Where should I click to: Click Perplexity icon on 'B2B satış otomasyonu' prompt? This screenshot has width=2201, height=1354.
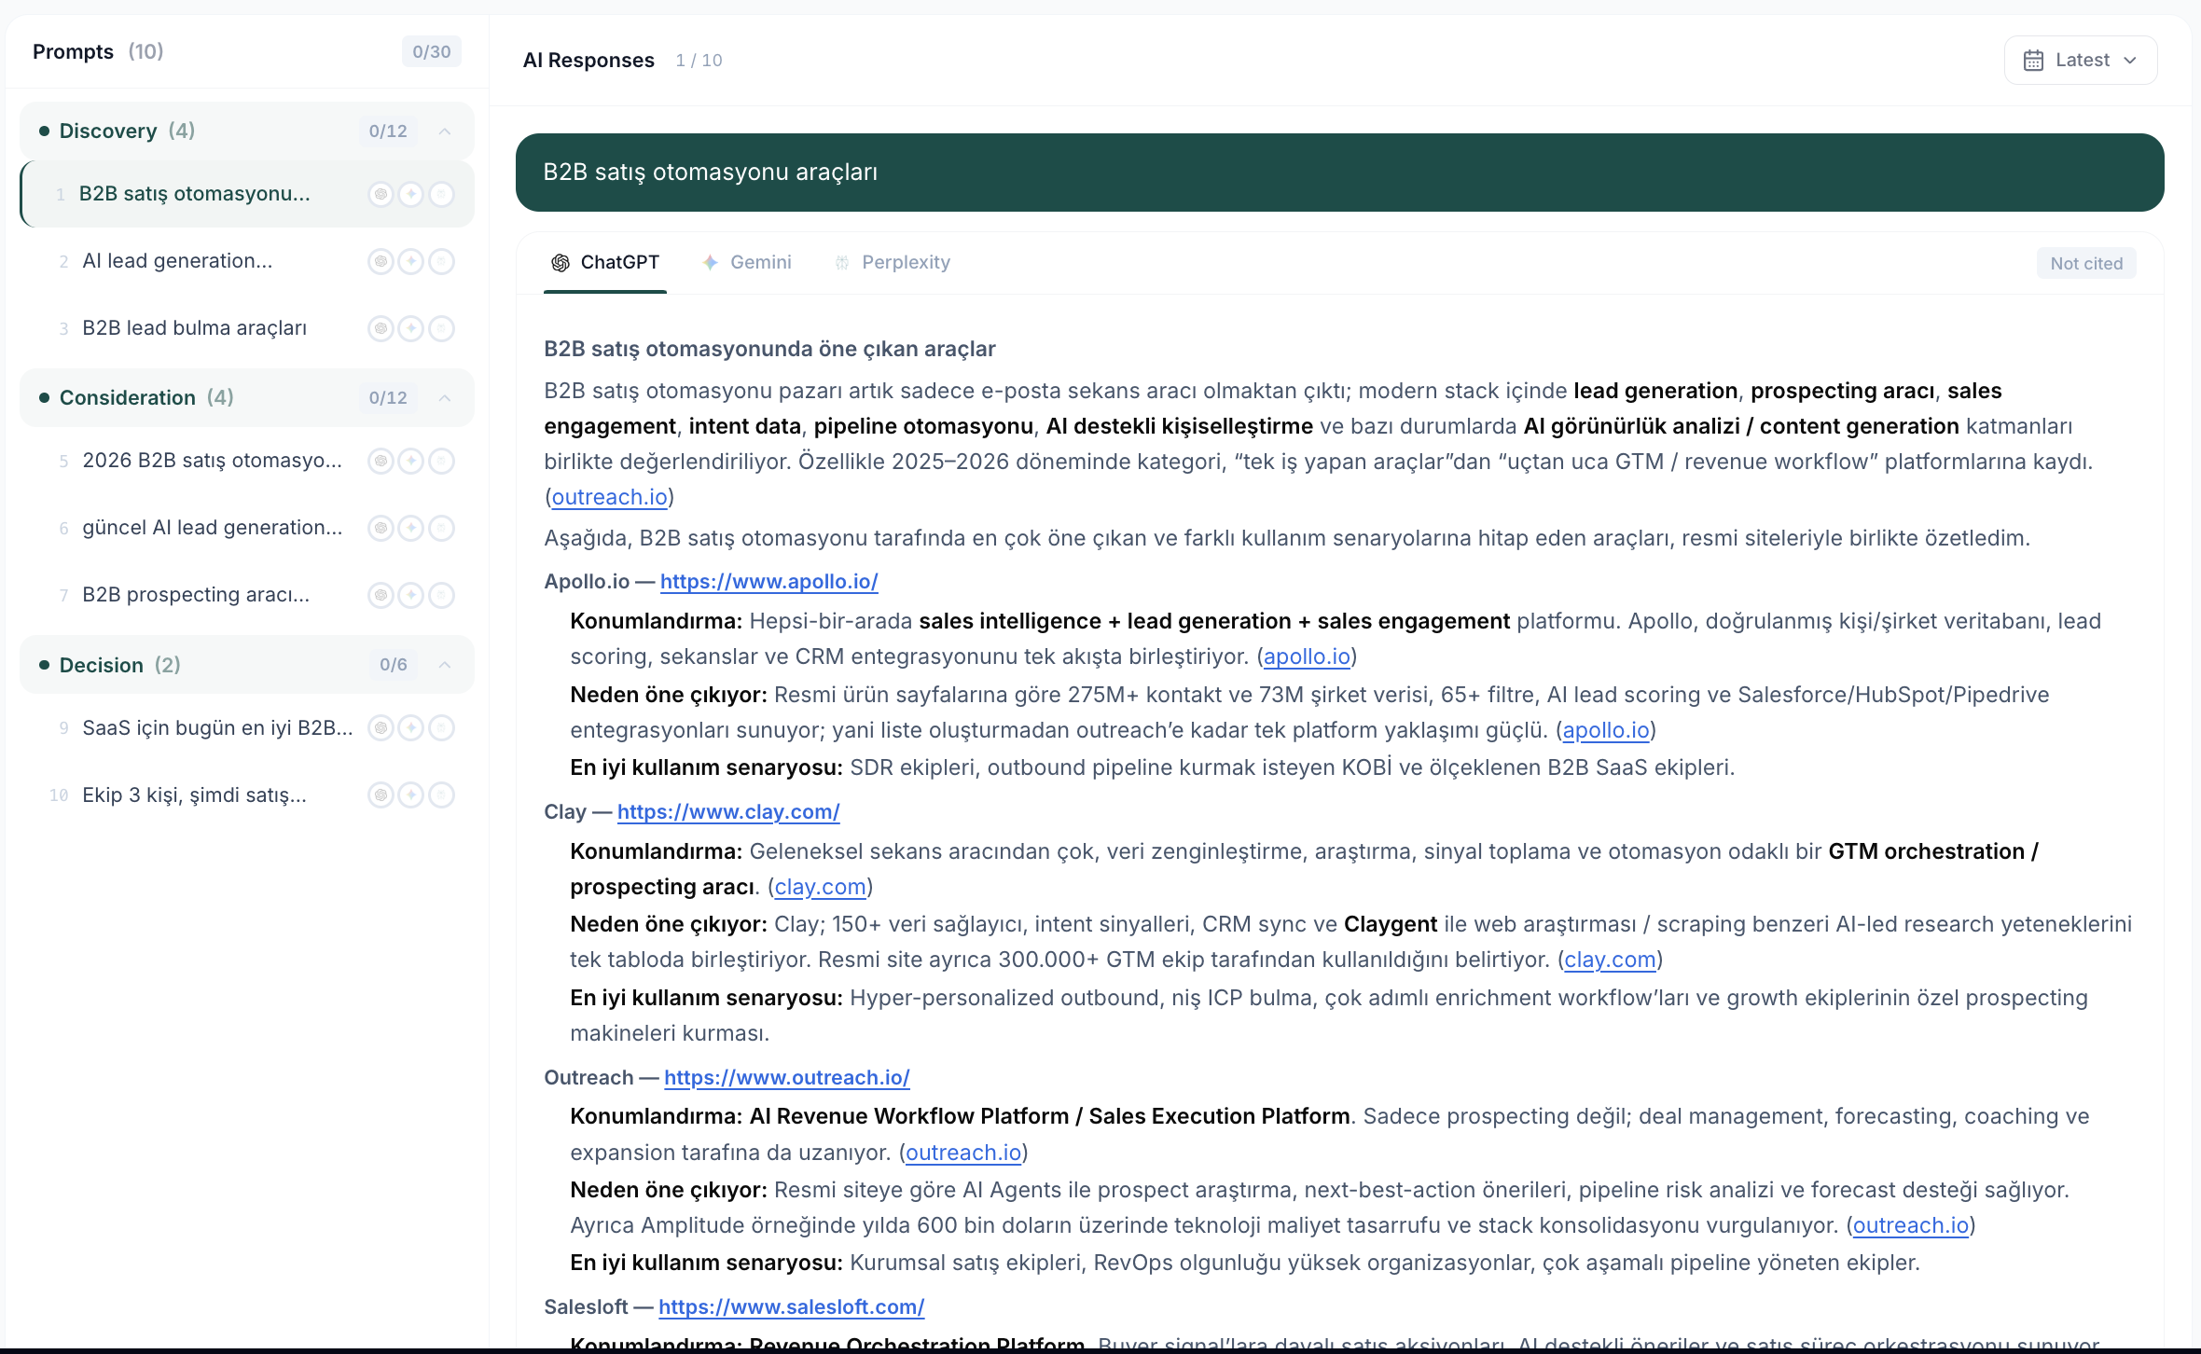click(x=441, y=194)
